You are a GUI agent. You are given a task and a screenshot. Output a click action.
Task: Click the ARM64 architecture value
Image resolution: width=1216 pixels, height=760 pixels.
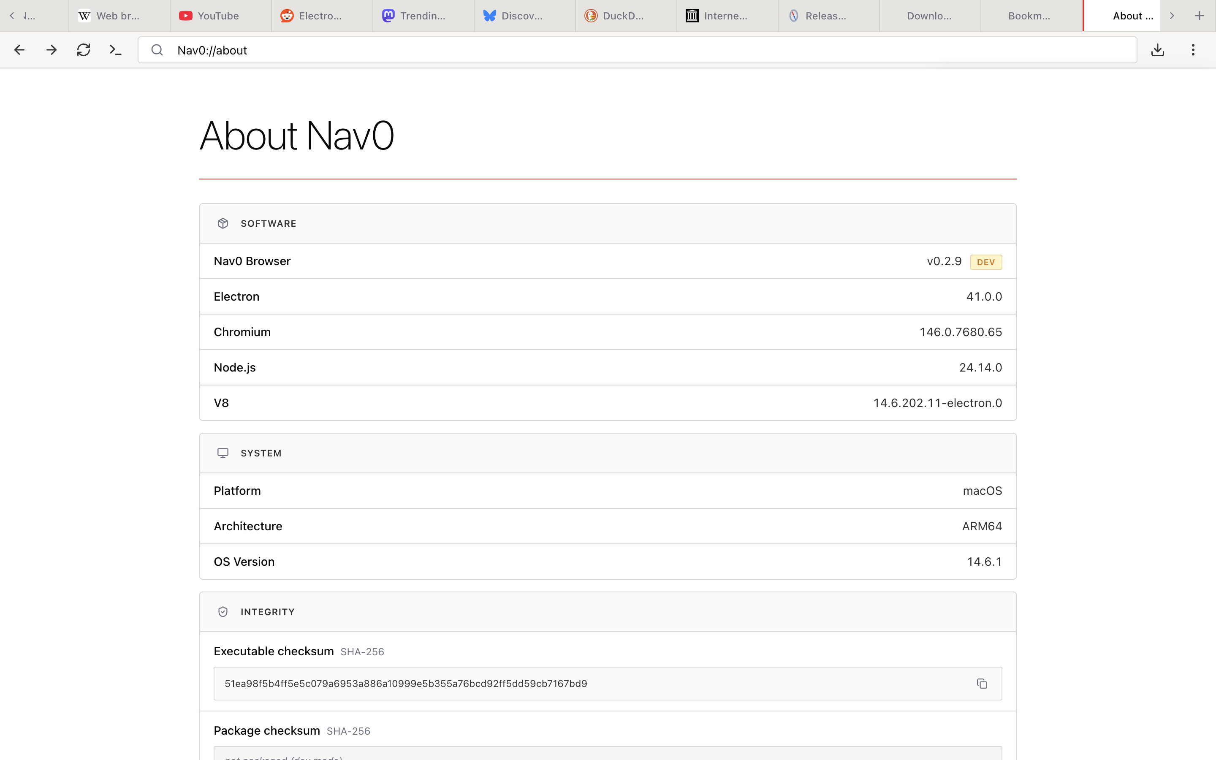[982, 526]
